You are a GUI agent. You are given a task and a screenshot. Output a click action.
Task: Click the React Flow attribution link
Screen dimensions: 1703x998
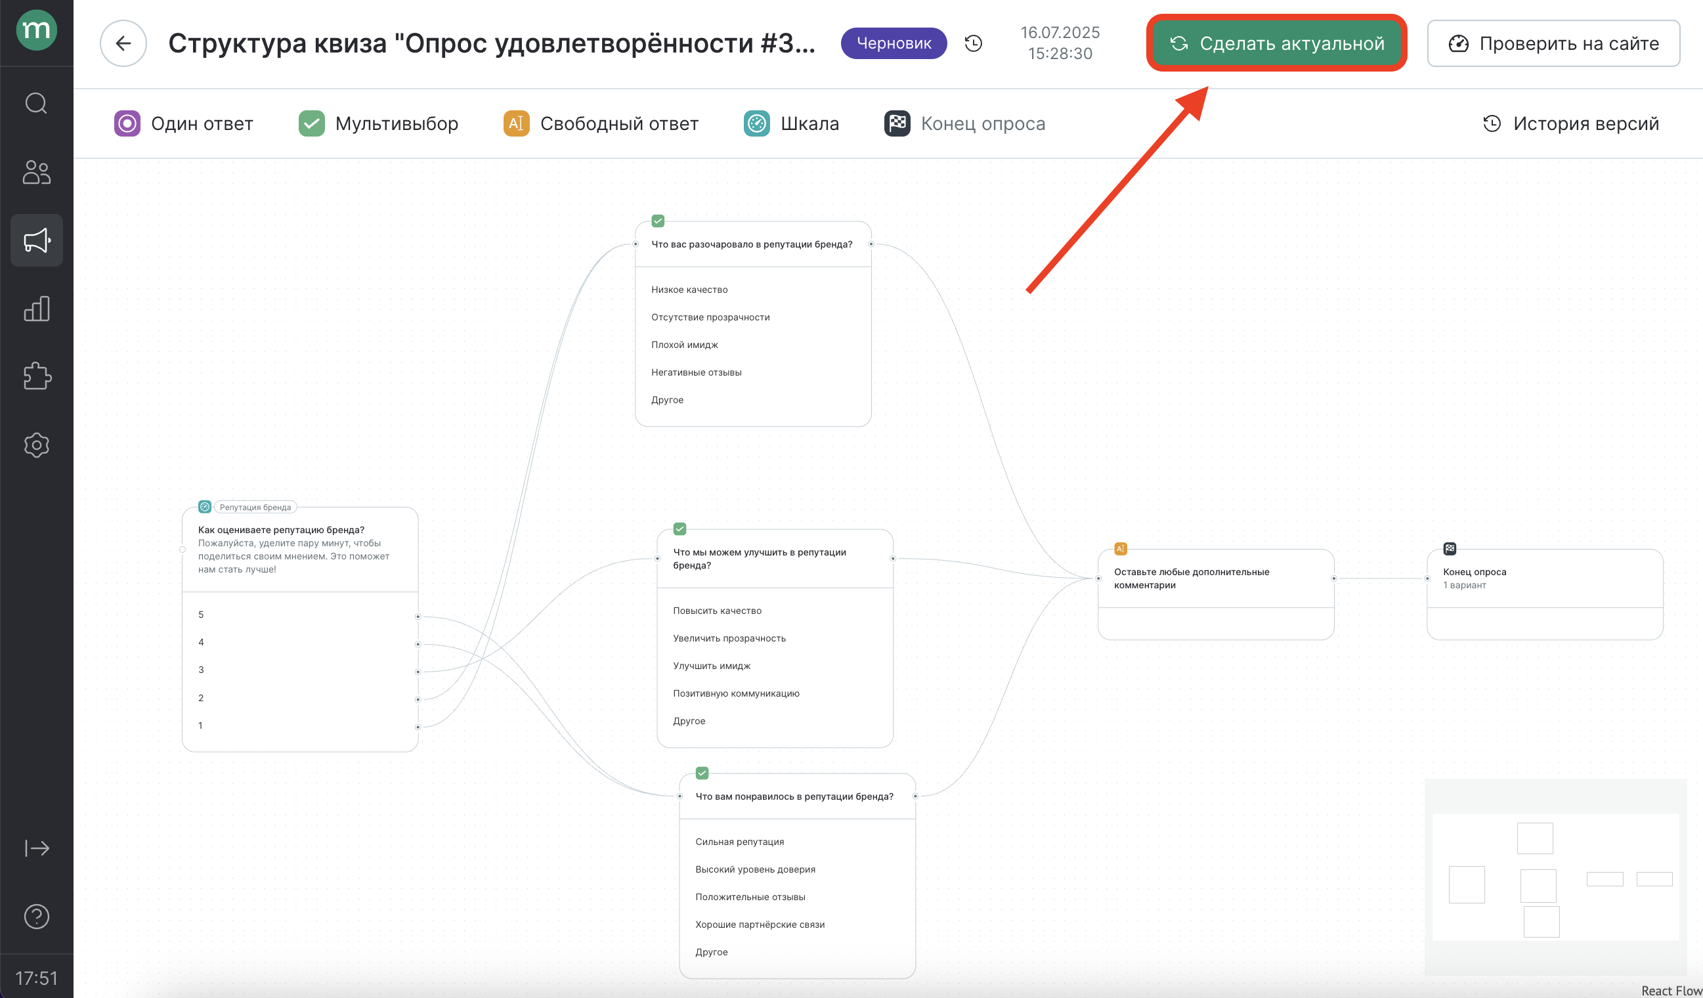point(1671,991)
